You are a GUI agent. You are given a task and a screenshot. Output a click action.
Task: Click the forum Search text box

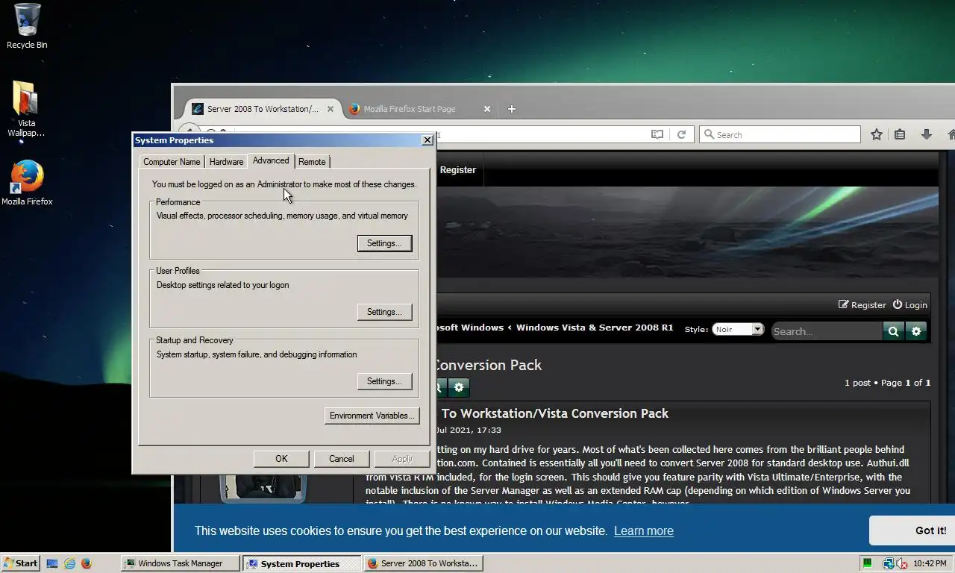click(827, 331)
